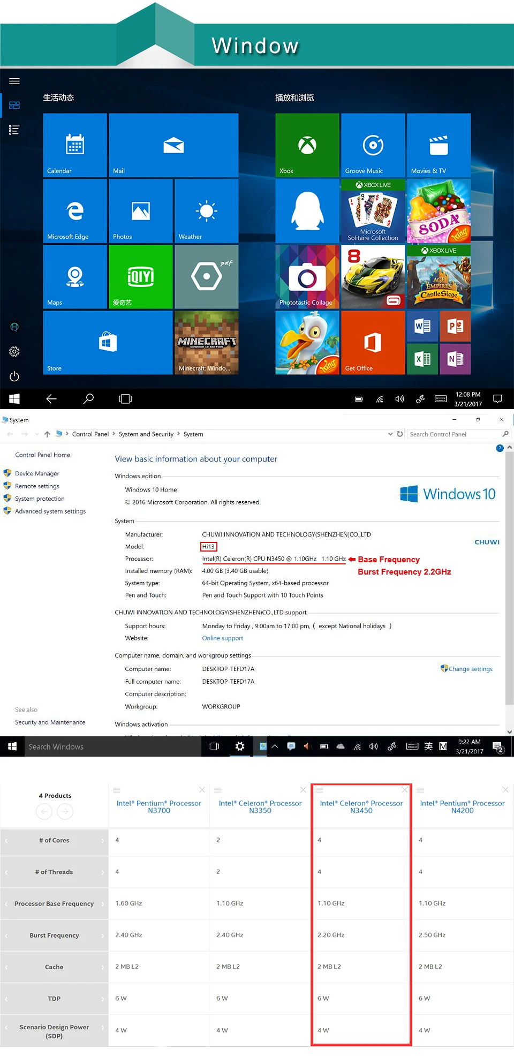The height and width of the screenshot is (1056, 514).
Task: Open the System window help icon
Action: click(500, 448)
